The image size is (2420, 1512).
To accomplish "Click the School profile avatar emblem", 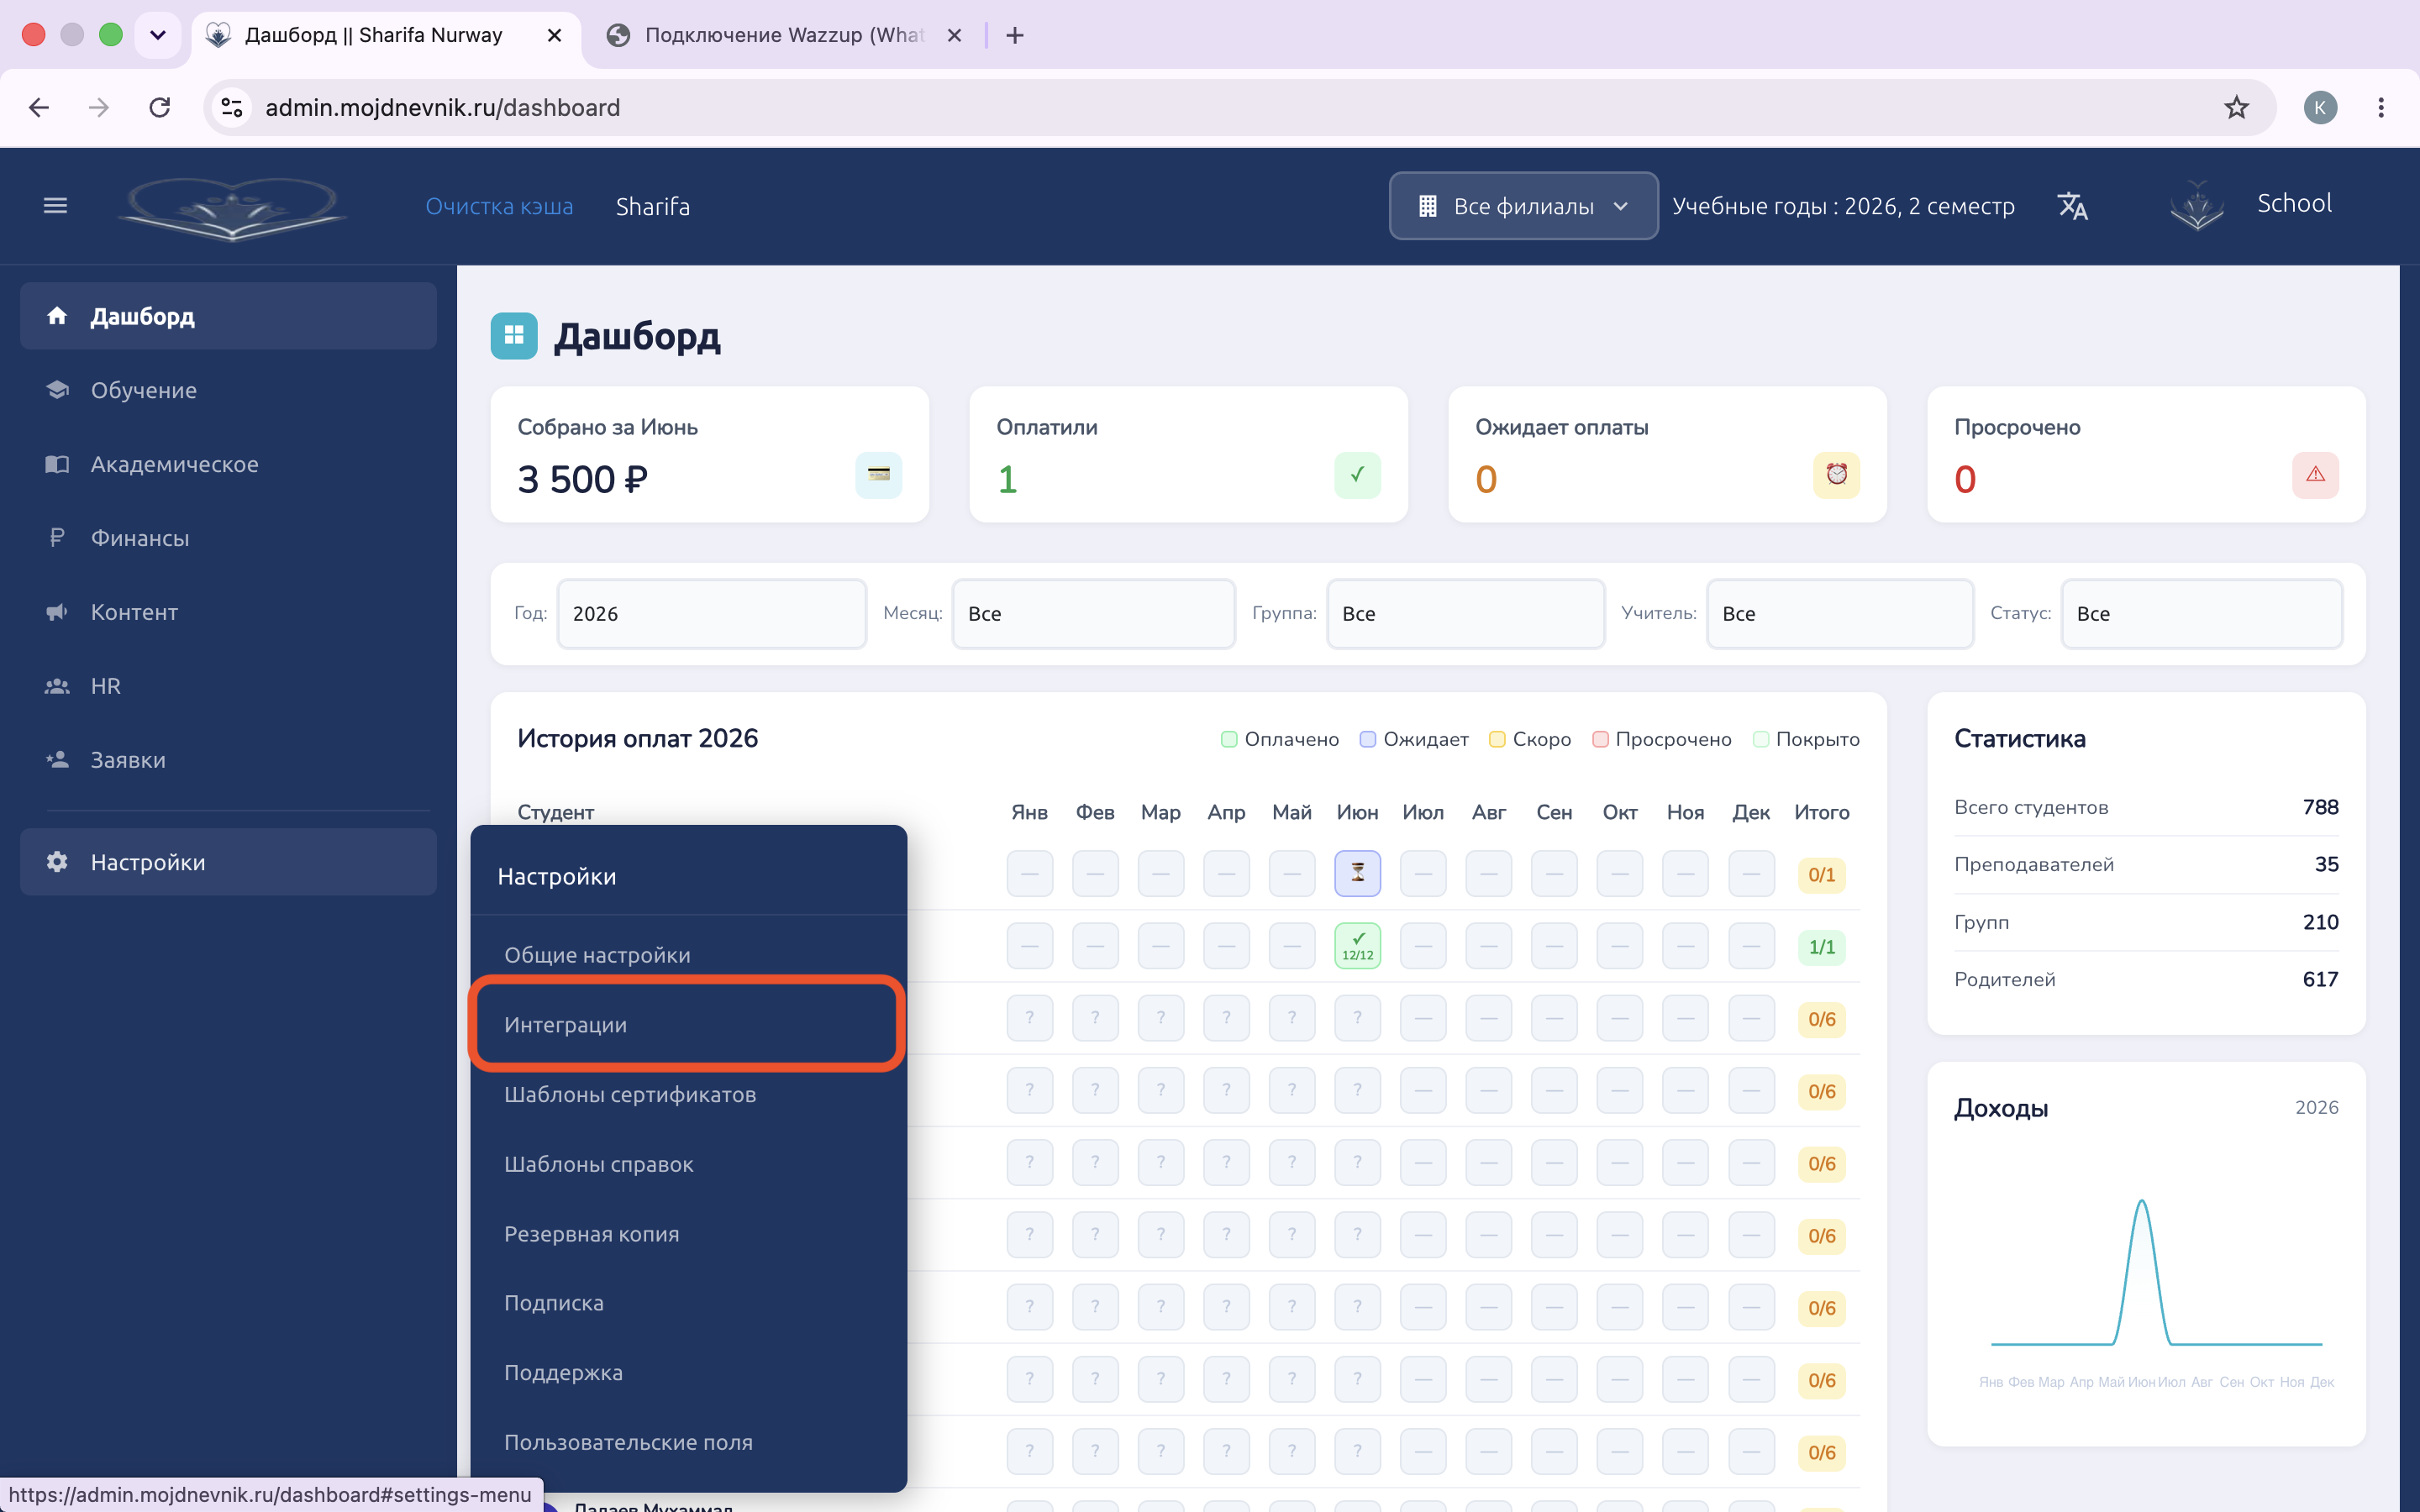I will click(2196, 206).
